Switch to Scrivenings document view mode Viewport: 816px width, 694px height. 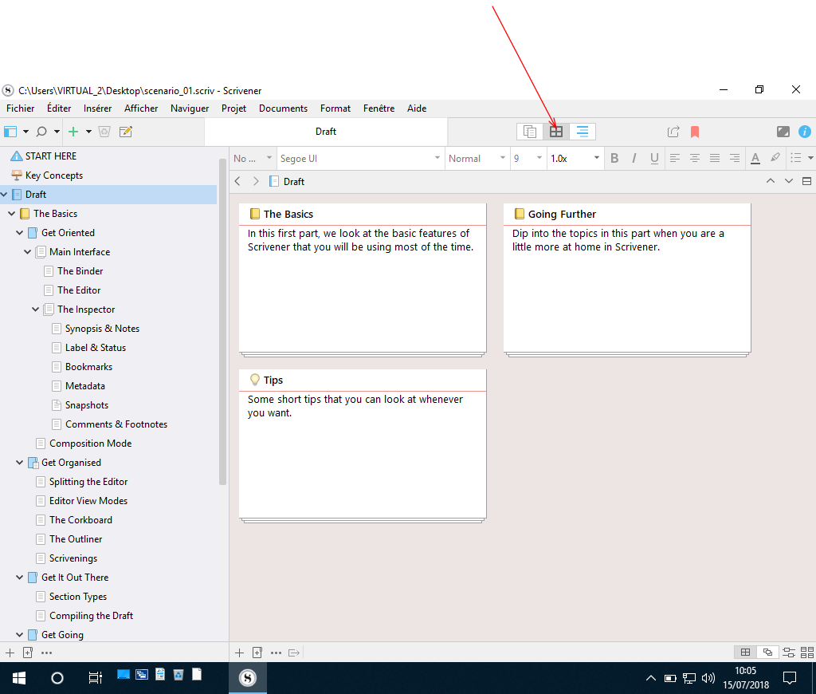[530, 132]
